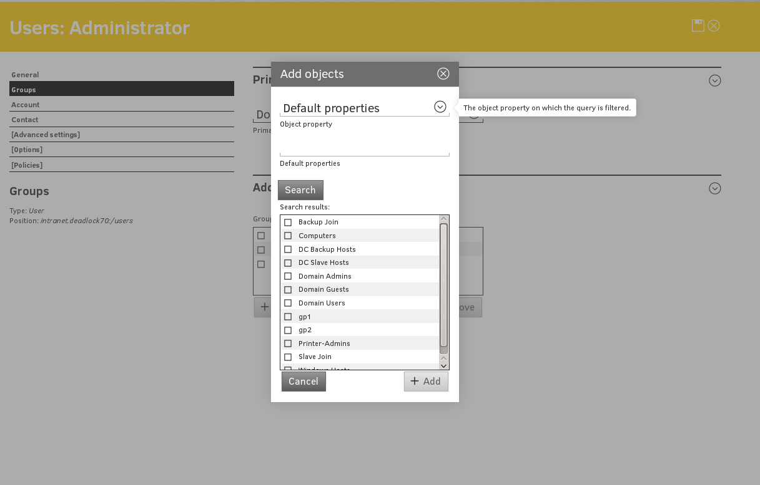Image resolution: width=760 pixels, height=485 pixels.
Task: Collapse the Primary group section
Action: coord(715,80)
